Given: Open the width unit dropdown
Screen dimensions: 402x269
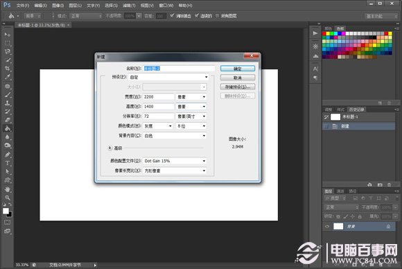Looking at the screenshot, I should pos(191,96).
